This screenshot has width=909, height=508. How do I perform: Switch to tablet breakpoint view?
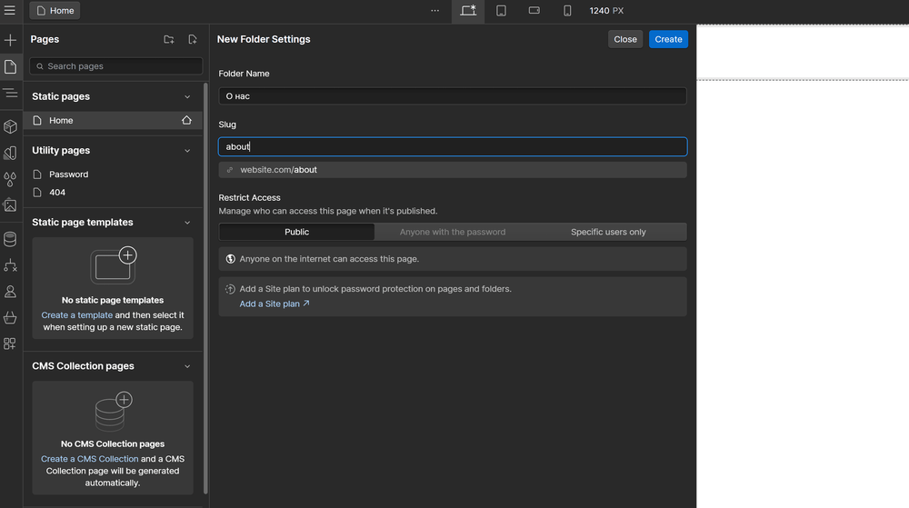(501, 11)
